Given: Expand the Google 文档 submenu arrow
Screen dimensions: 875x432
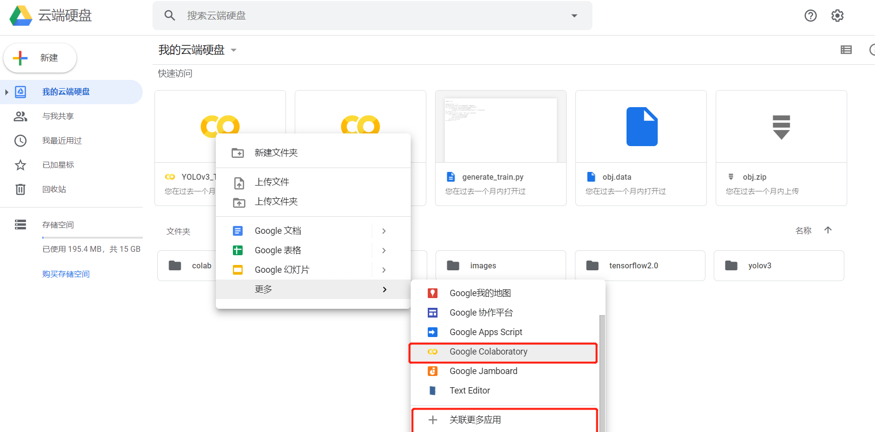Looking at the screenshot, I should click(384, 231).
